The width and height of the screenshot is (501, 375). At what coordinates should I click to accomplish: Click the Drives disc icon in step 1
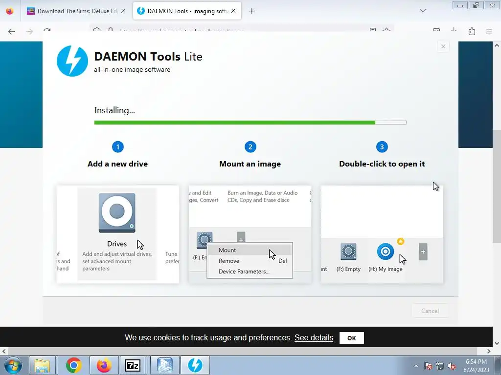[117, 213]
